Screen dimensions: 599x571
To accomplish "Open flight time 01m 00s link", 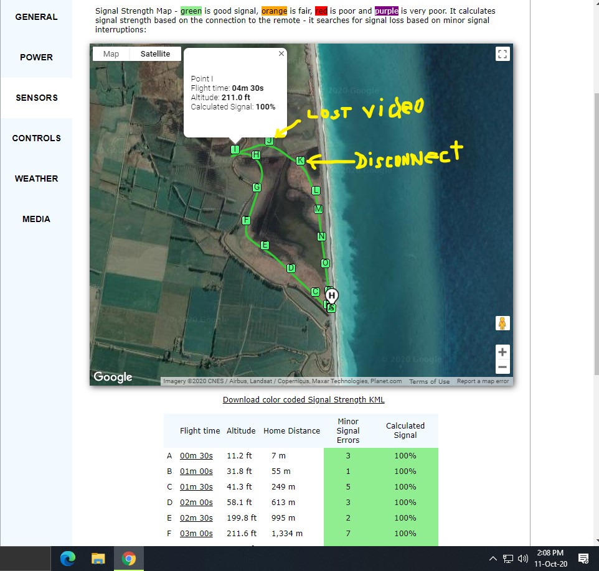I will pos(196,471).
